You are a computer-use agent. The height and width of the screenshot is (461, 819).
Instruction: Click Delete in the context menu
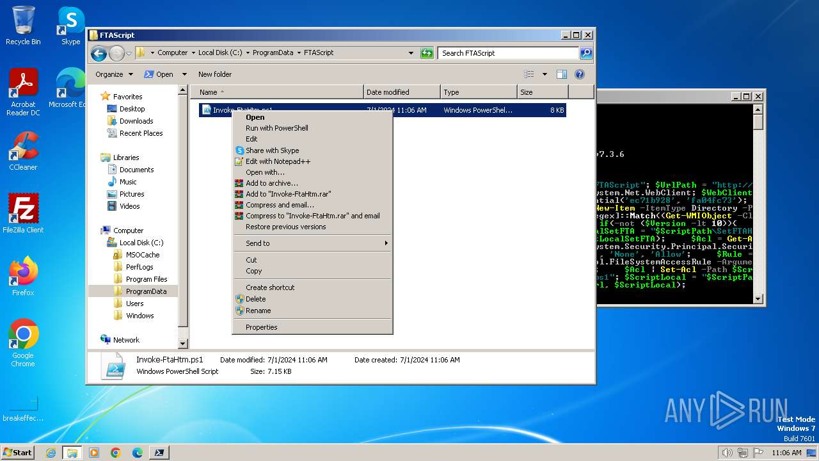[312, 299]
